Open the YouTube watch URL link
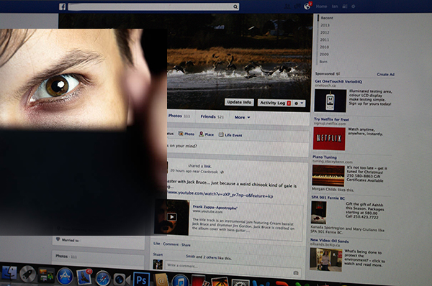Screen dimensions: 432x286 pos(220,194)
